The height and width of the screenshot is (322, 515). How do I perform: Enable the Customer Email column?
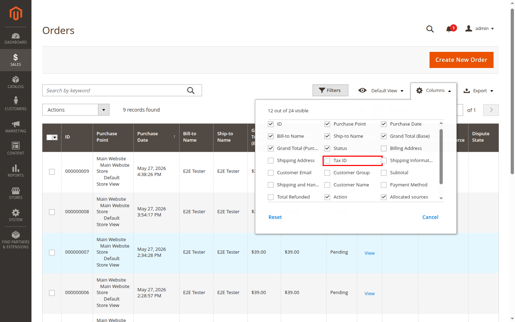pos(271,173)
